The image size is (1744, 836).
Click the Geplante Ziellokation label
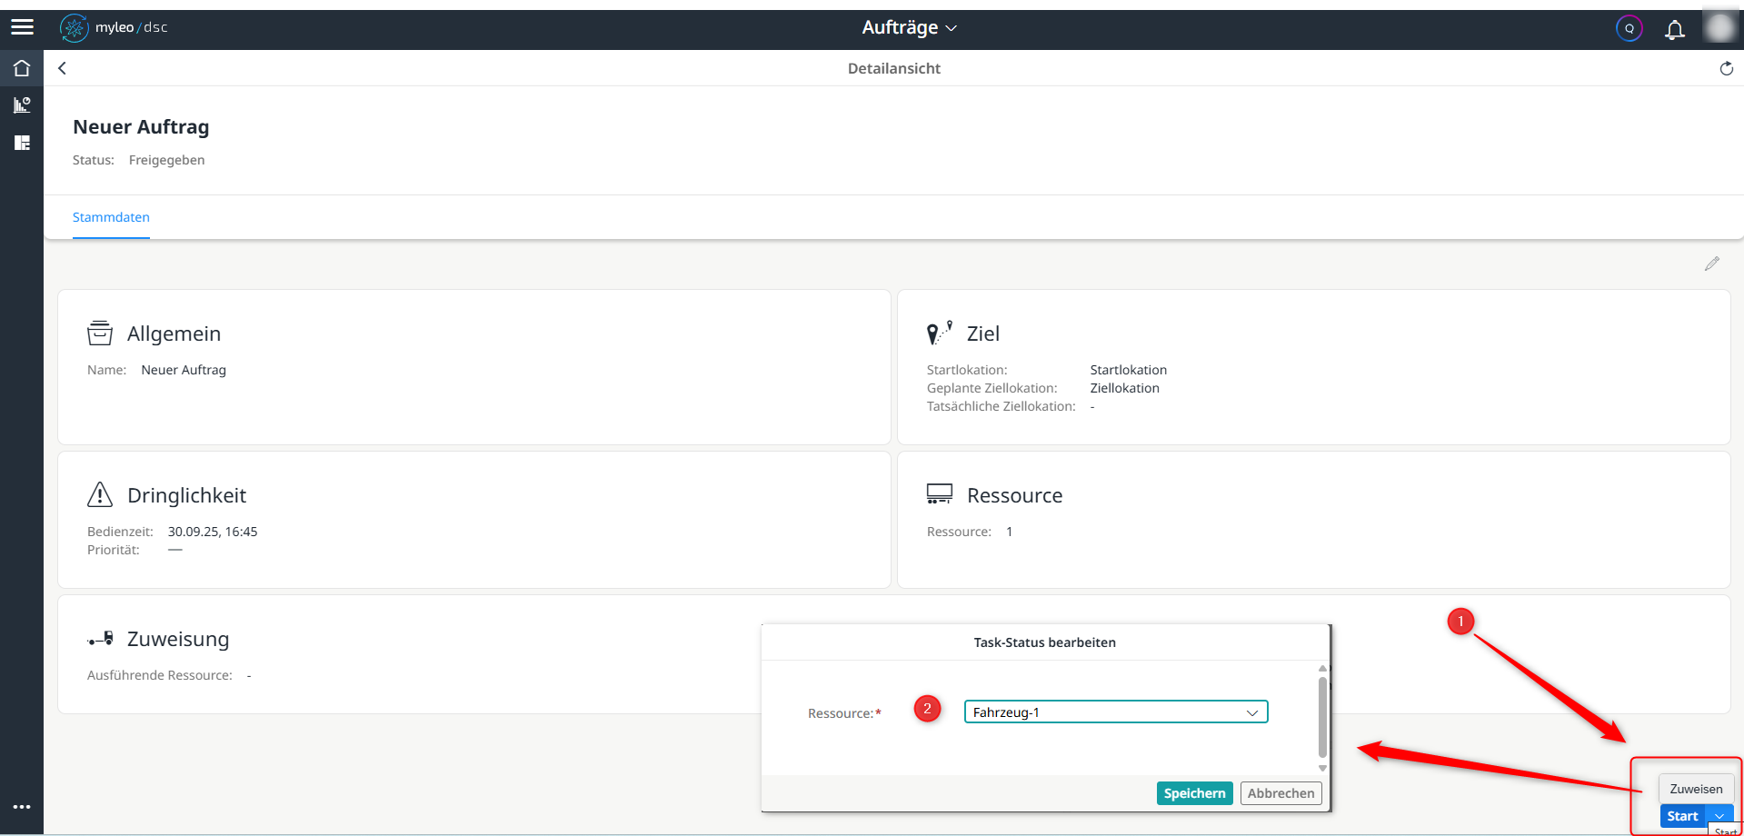(x=992, y=388)
